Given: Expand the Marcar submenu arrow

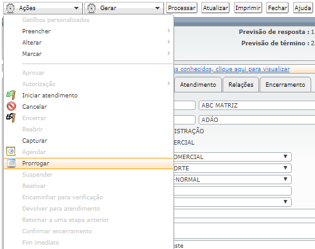Looking at the screenshot, I should pos(169,53).
